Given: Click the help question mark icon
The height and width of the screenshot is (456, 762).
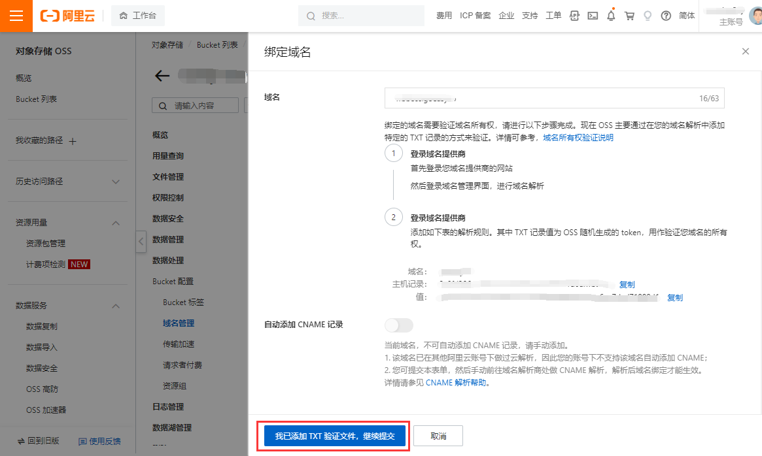Looking at the screenshot, I should [666, 16].
